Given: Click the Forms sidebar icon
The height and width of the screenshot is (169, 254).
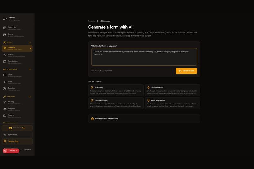Looking at the screenshot, I should [x=5, y=35].
